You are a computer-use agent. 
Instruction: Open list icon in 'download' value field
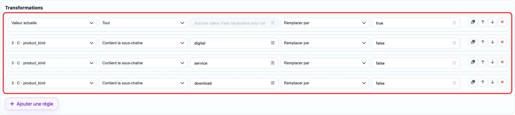click(x=273, y=83)
